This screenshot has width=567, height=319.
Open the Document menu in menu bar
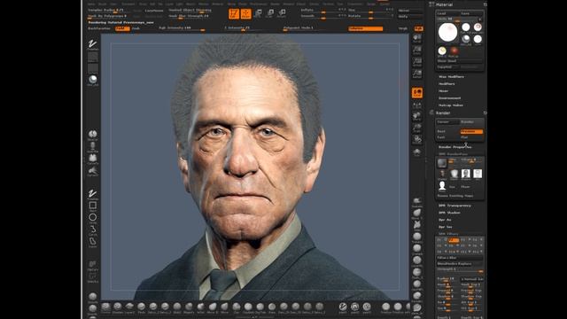pos(128,4)
